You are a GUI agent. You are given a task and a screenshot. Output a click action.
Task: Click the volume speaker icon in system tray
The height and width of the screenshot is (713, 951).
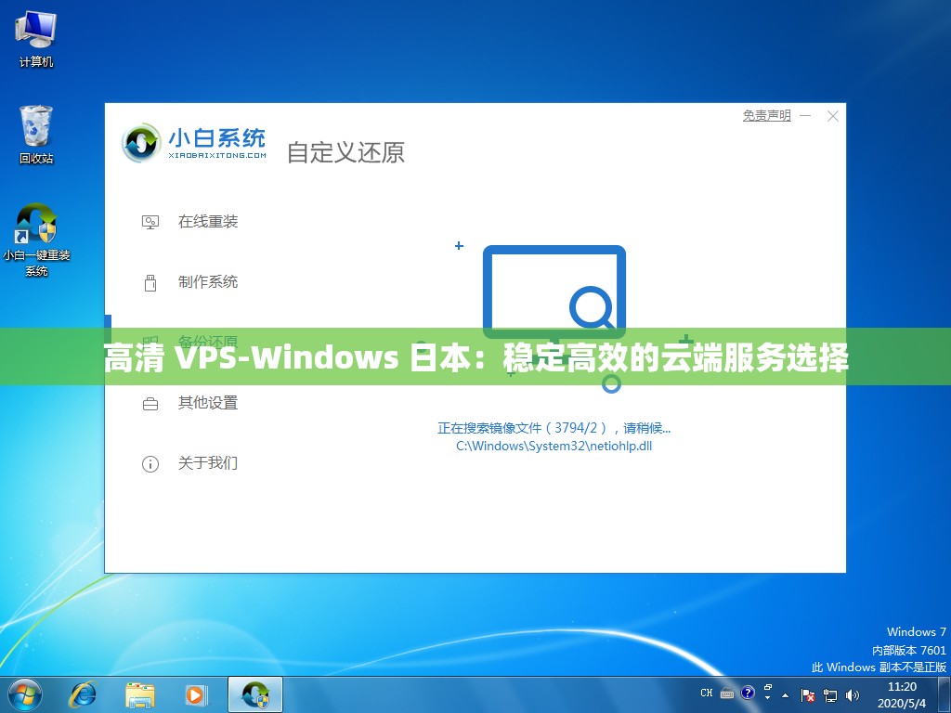tap(852, 694)
